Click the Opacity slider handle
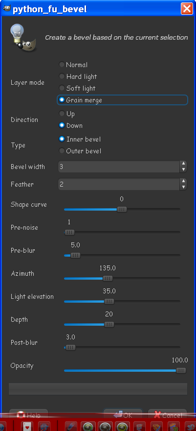 point(181,371)
